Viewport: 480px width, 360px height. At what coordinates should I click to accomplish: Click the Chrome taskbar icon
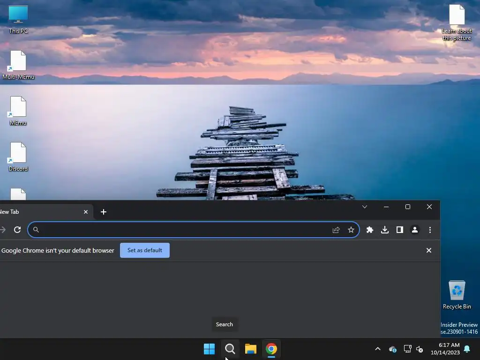click(x=271, y=349)
